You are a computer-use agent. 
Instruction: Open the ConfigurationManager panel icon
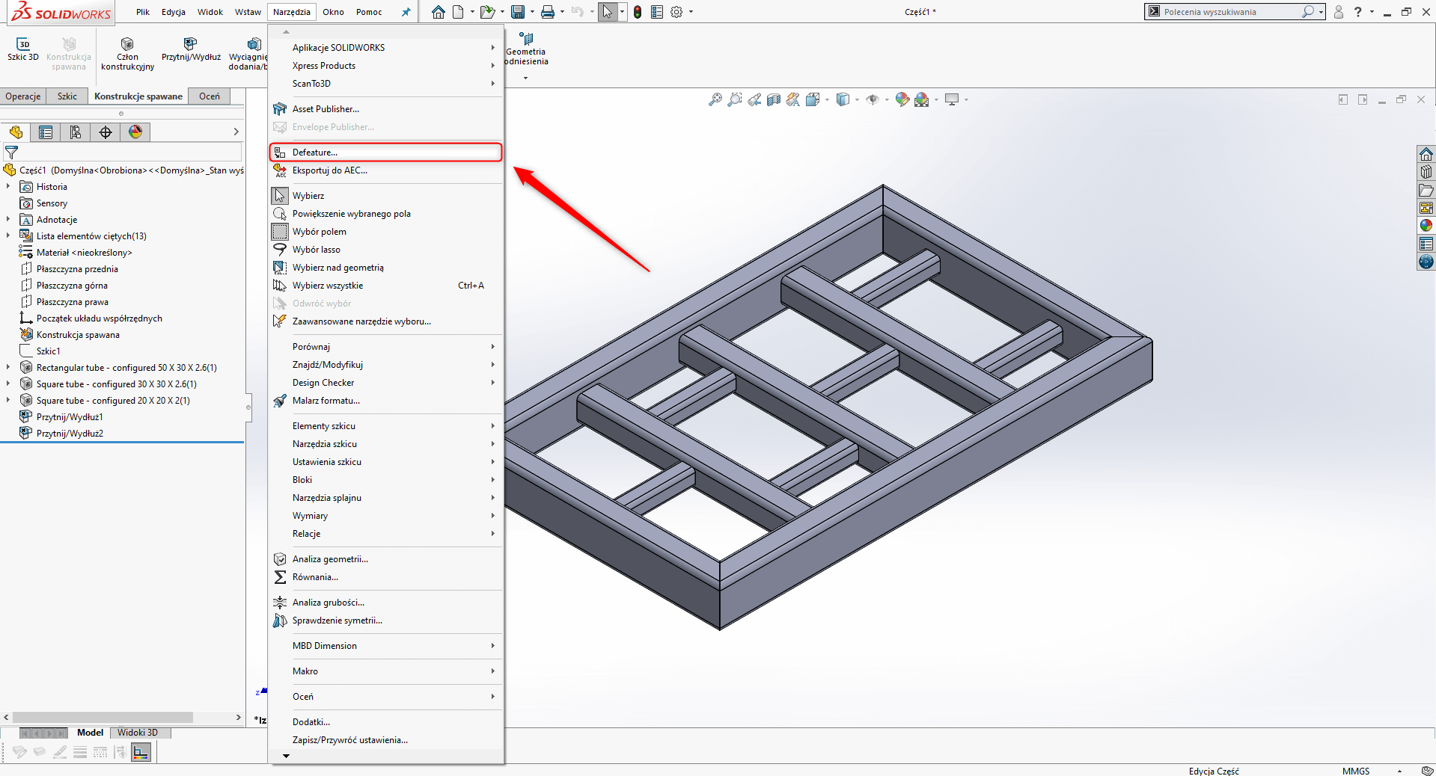pyautogui.click(x=76, y=132)
